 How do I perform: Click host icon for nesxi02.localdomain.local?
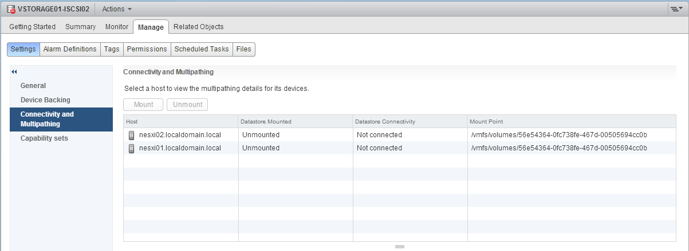point(132,135)
